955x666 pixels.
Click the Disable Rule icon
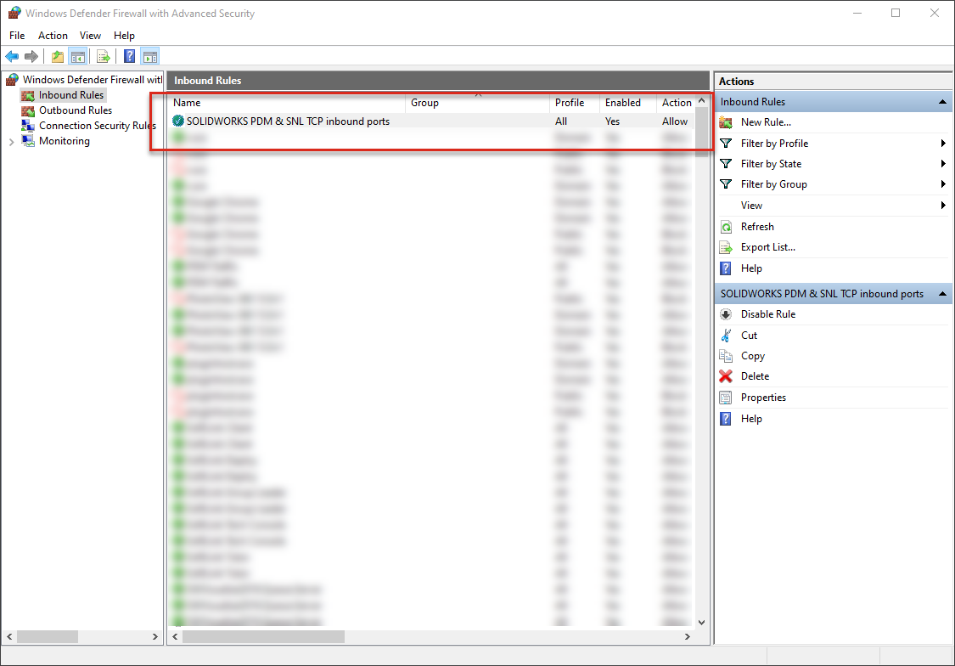tap(726, 314)
